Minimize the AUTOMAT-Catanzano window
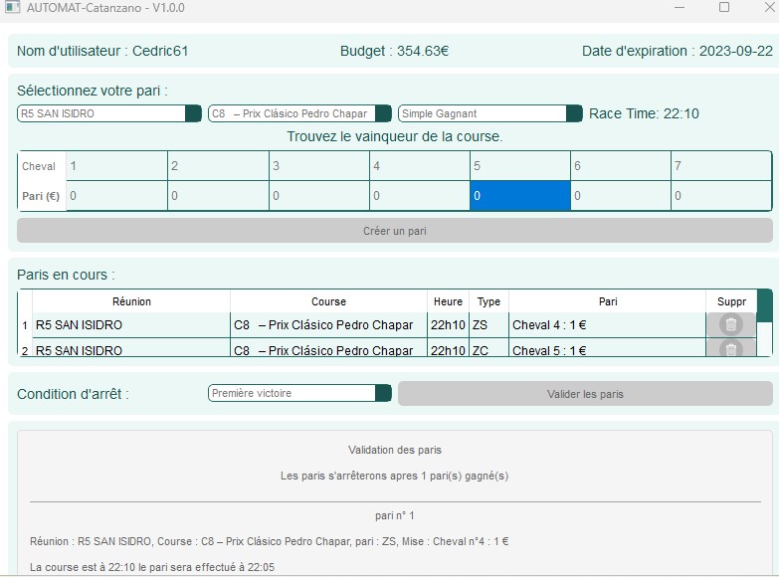The width and height of the screenshot is (779, 577). (x=680, y=7)
